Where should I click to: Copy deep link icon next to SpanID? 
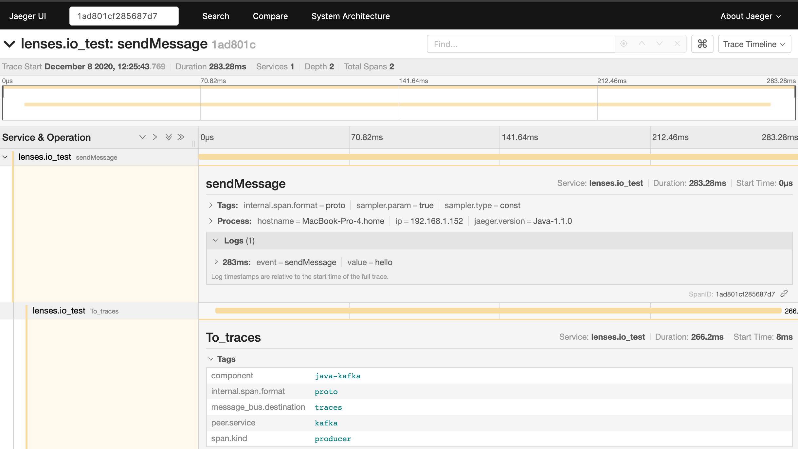pyautogui.click(x=784, y=294)
